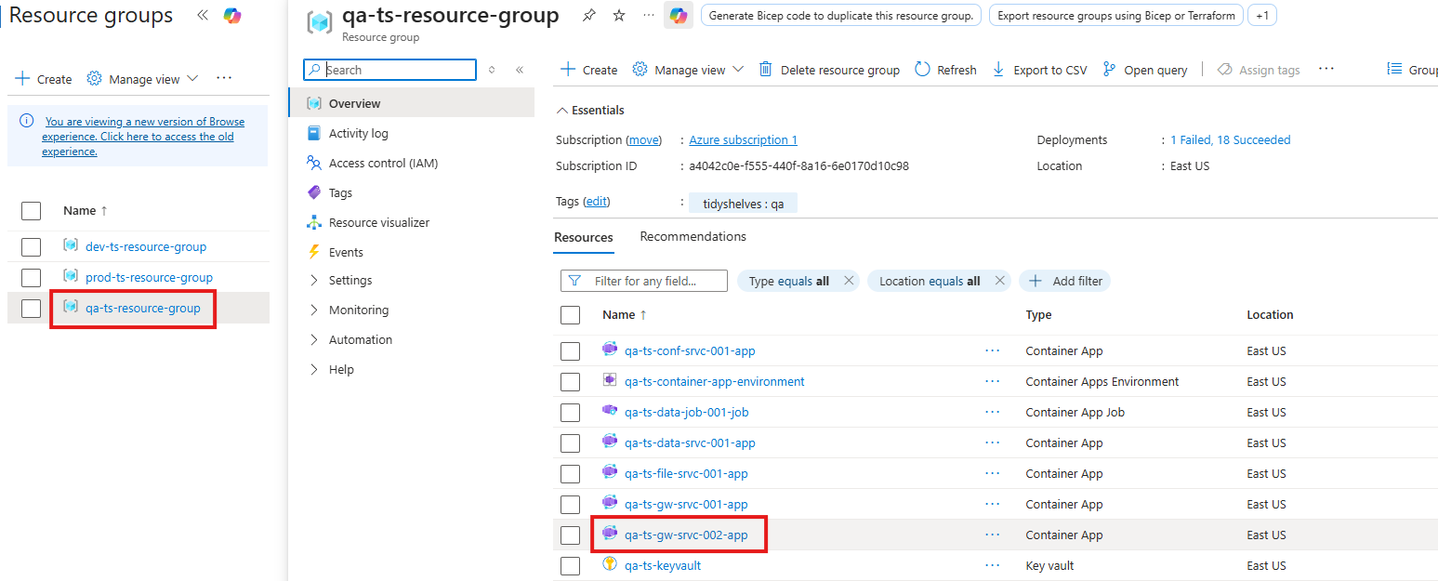Click qa-ts-keyvault key icon
Image resolution: width=1438 pixels, height=581 pixels.
610,564
